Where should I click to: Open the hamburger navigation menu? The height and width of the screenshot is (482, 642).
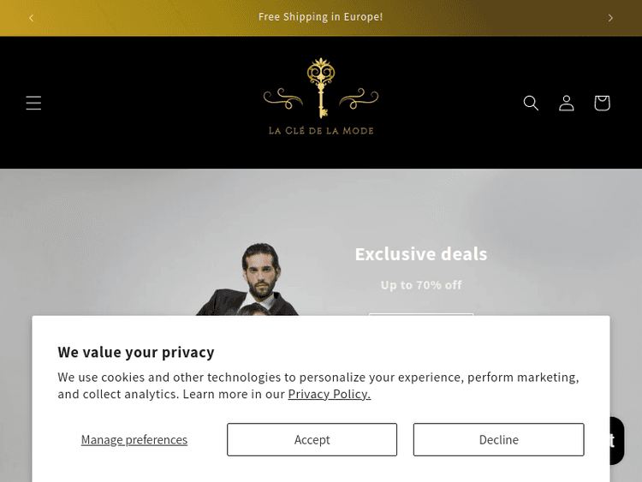33,103
